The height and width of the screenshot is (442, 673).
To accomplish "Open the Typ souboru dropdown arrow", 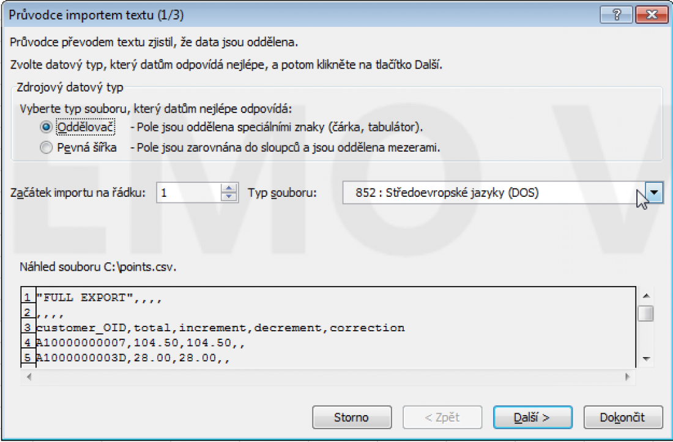I will pos(655,193).
